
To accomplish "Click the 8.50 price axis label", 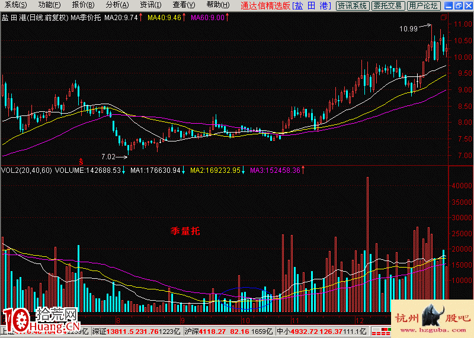I will (x=465, y=107).
